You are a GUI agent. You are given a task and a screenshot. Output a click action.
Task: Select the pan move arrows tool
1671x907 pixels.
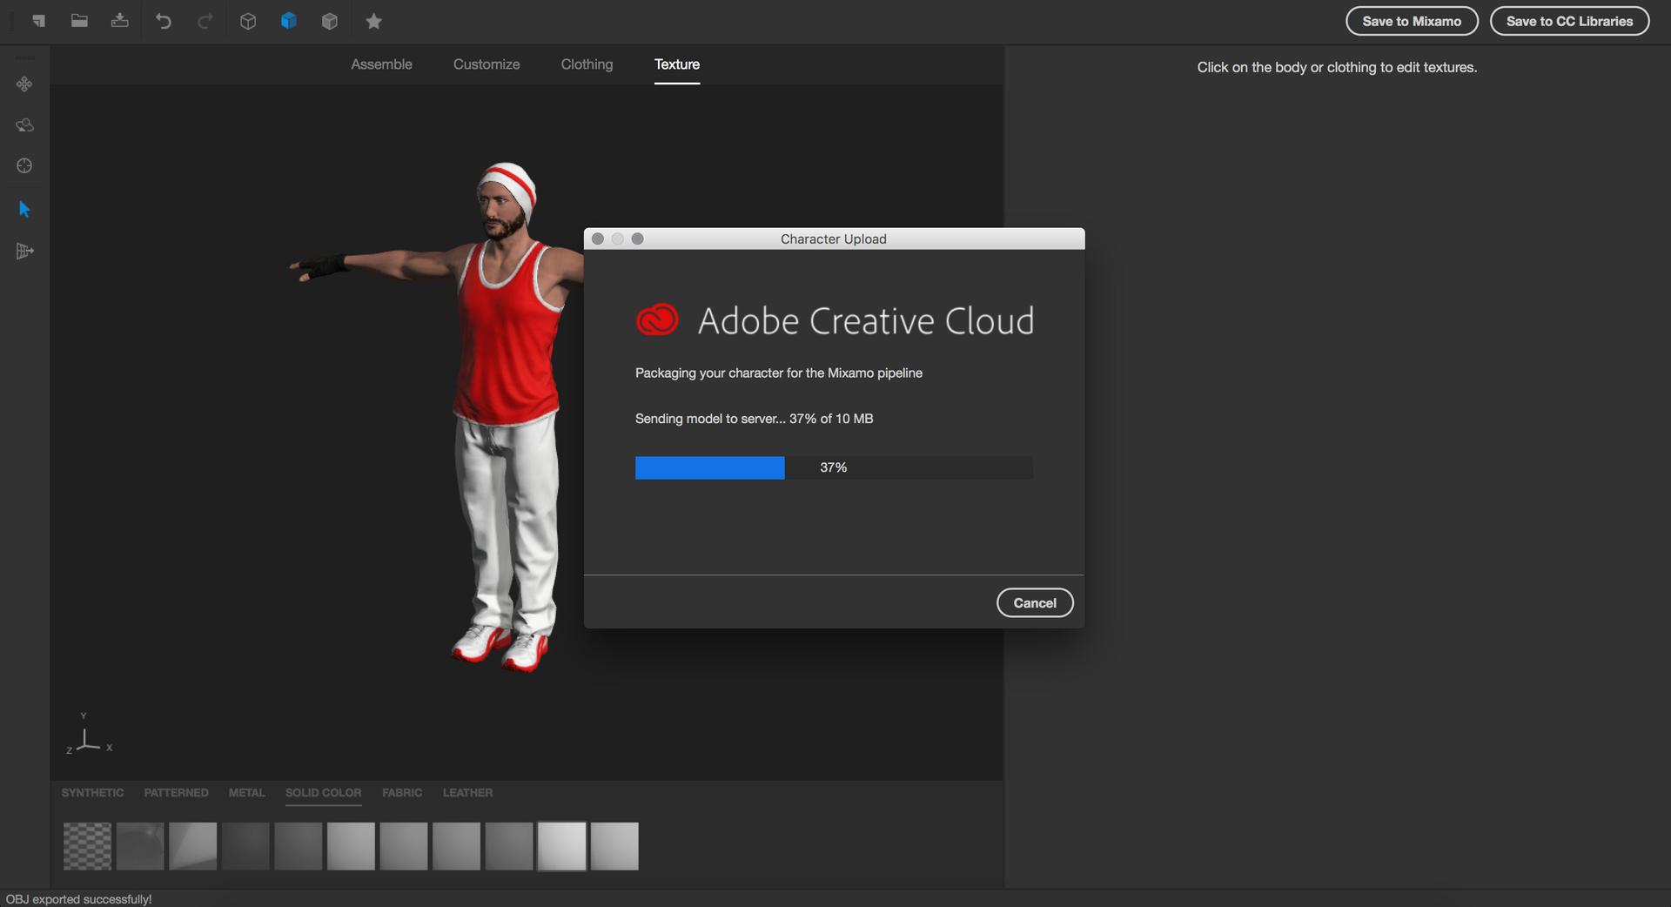24,84
